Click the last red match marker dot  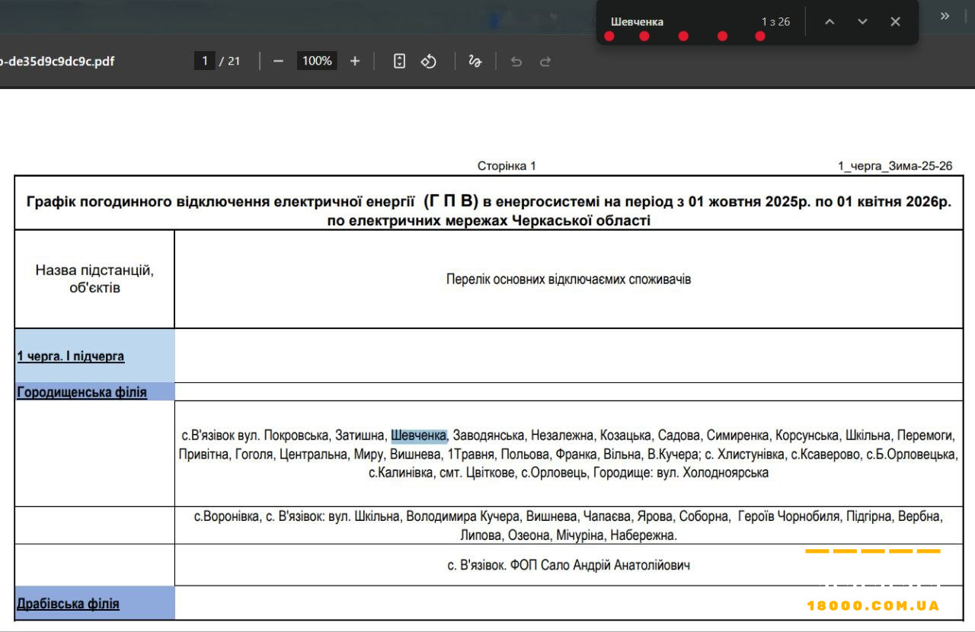759,35
